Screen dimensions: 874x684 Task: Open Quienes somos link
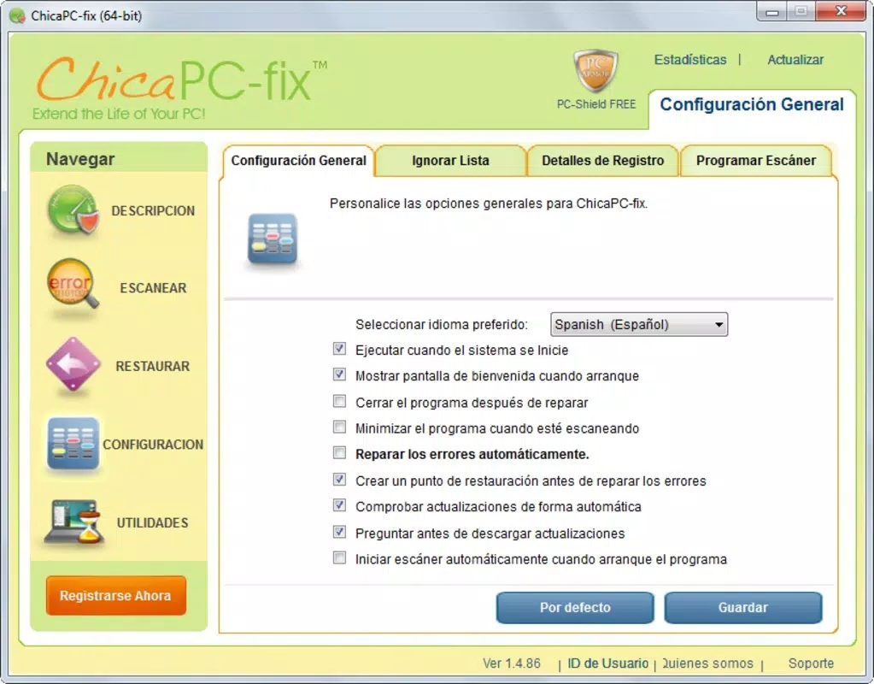(x=707, y=663)
